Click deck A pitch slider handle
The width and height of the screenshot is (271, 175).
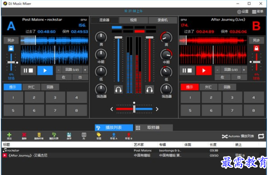(11, 62)
